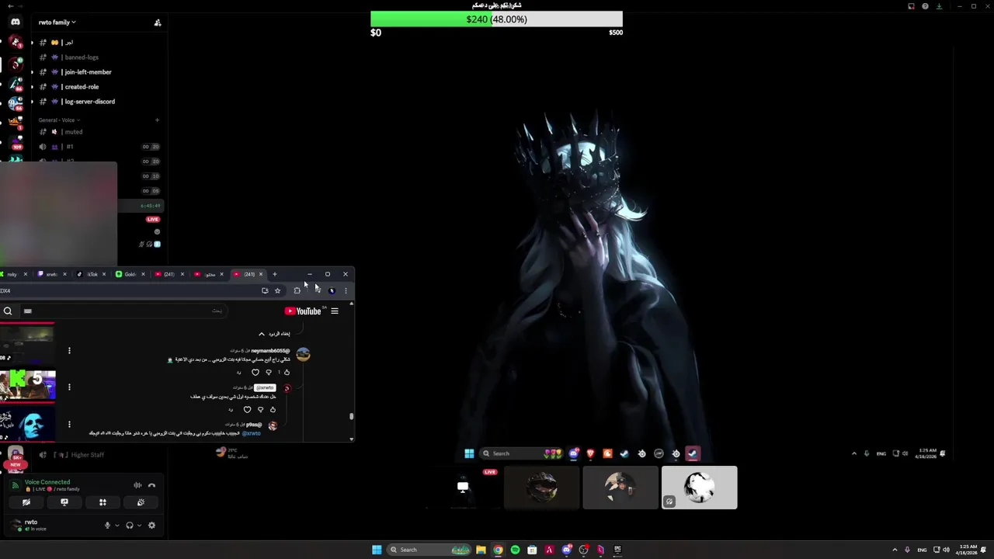Open File Explorer from taskbar
This screenshot has height=559, width=994.
(x=481, y=550)
